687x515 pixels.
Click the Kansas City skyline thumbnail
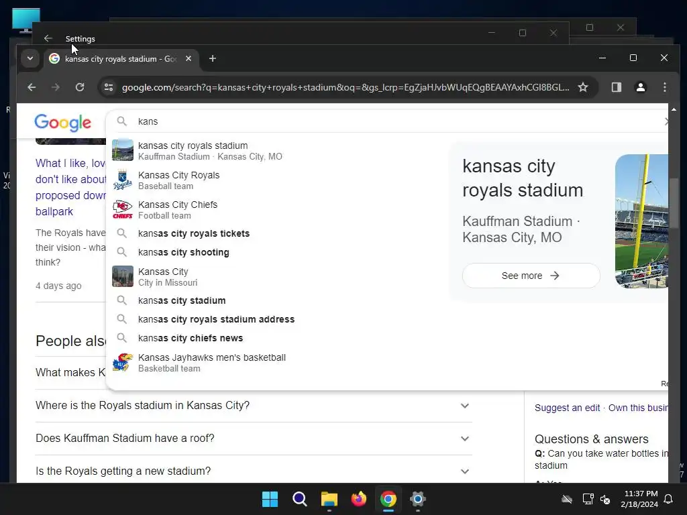click(x=123, y=276)
